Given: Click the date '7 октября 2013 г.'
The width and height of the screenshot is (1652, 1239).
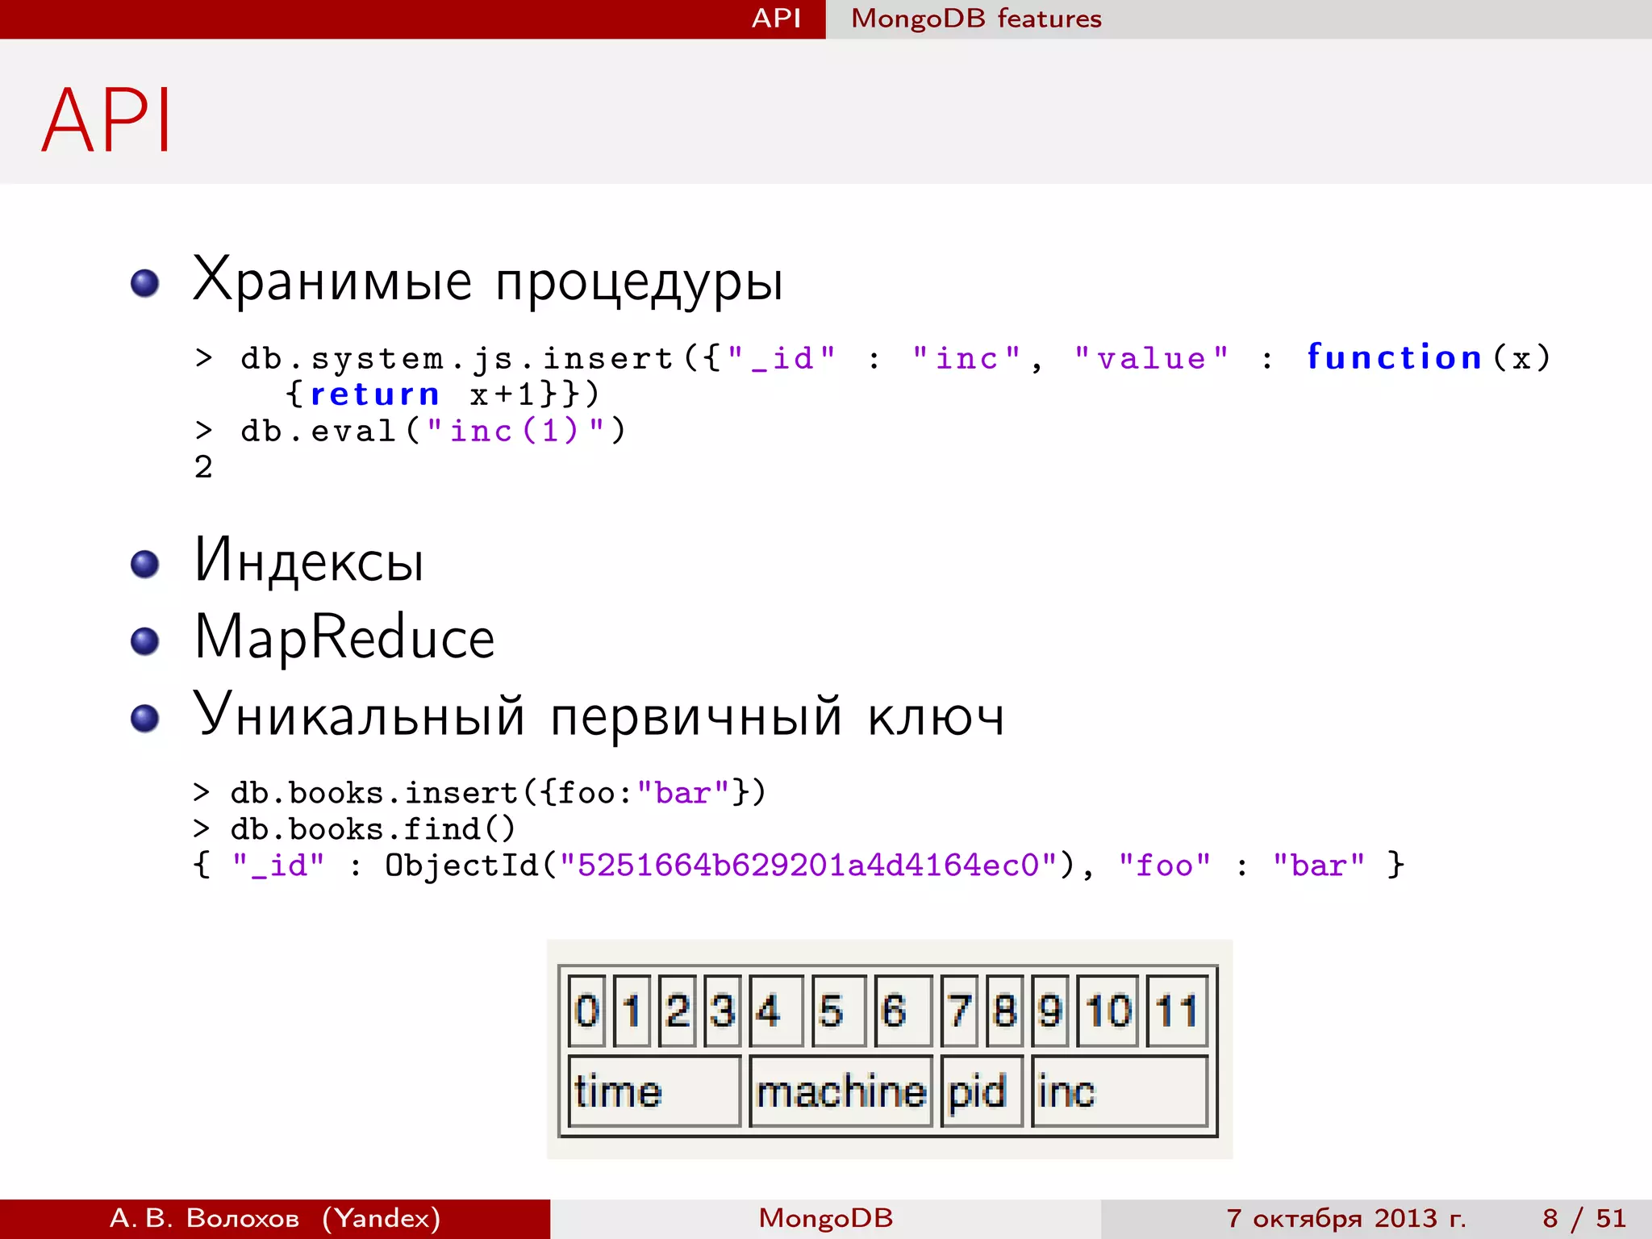Looking at the screenshot, I should (1345, 1218).
